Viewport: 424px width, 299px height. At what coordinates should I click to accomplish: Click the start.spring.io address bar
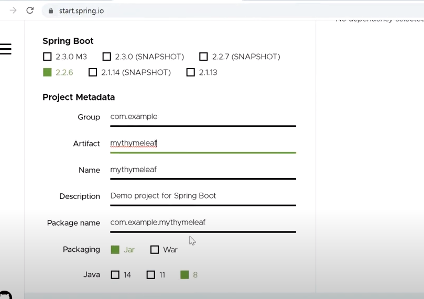pyautogui.click(x=233, y=11)
